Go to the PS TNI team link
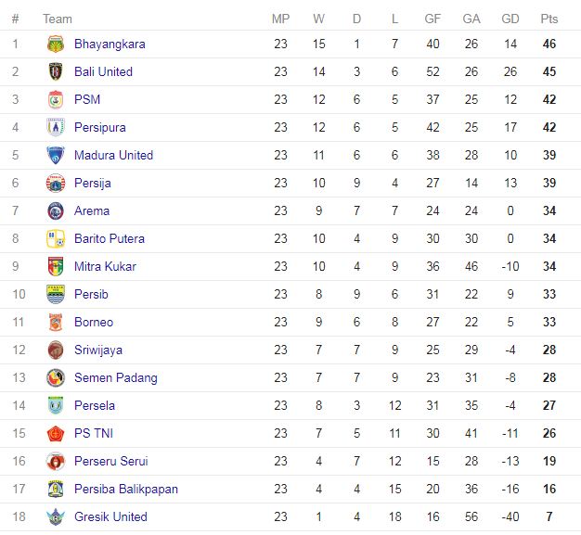 point(94,433)
